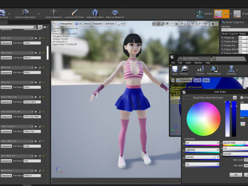The width and height of the screenshot is (248, 186).
Task: Toggle grid snapping in the viewport toolbar
Action: [177, 24]
